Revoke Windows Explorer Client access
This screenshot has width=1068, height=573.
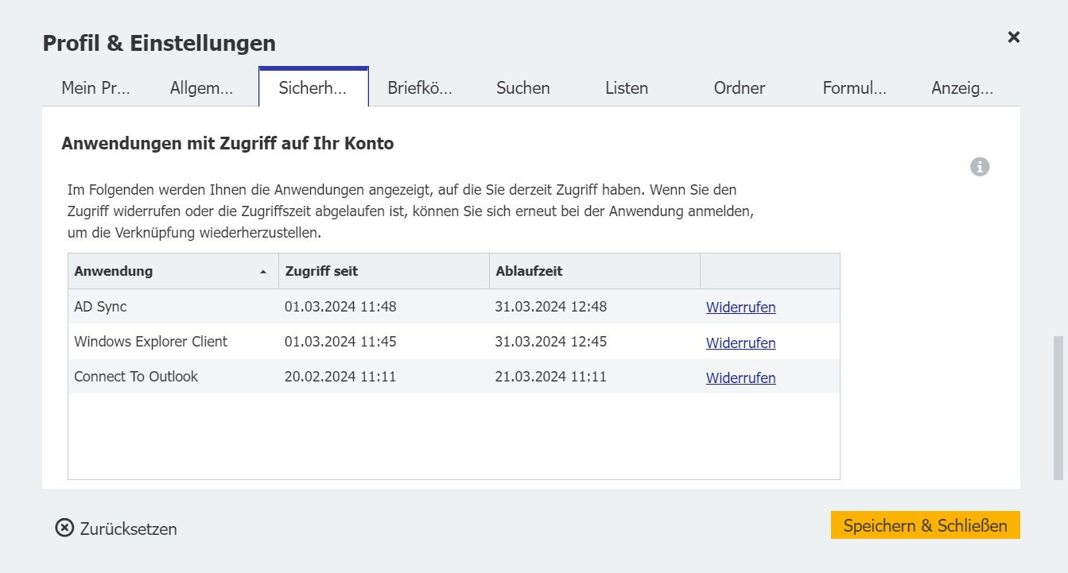740,343
